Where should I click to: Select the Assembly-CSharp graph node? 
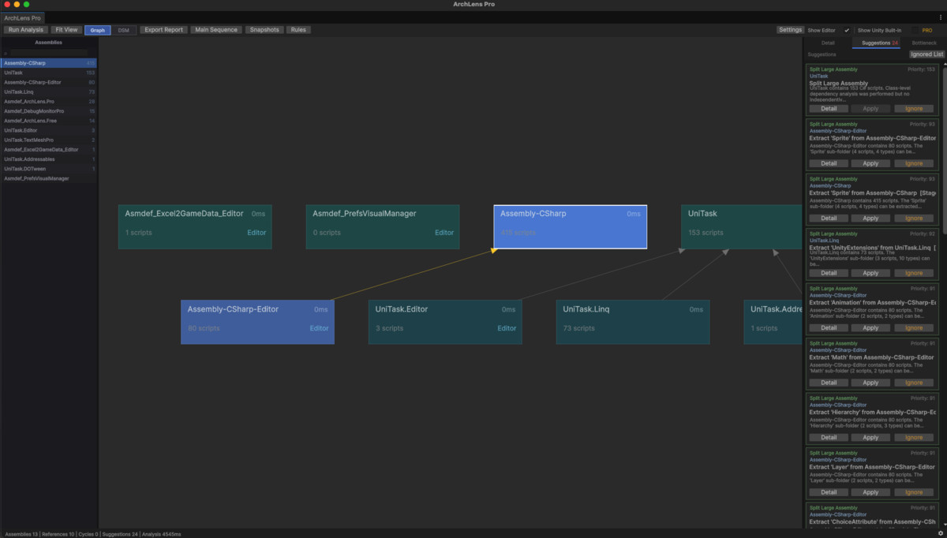[x=571, y=227]
